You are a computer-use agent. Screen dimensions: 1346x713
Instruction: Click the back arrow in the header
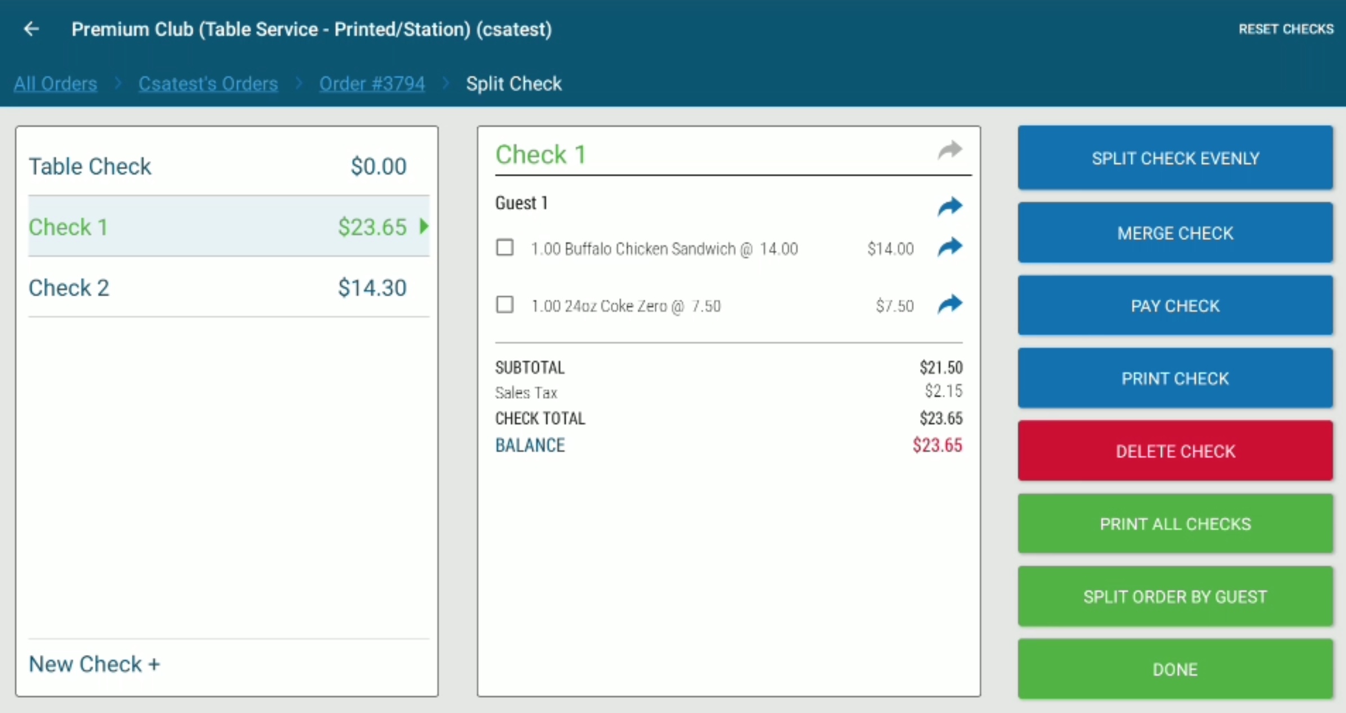tap(32, 29)
